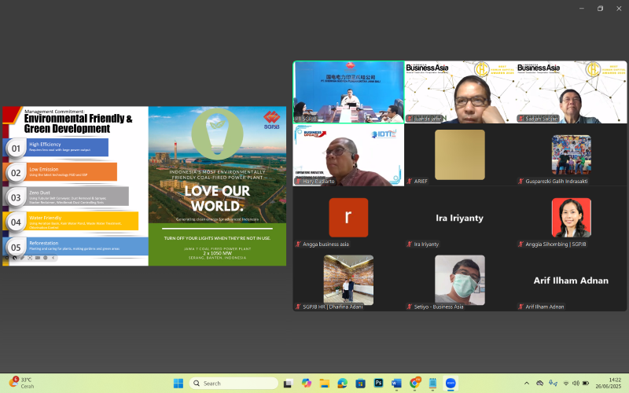
Task: Switch to Word from the taskbar
Action: [396, 384]
